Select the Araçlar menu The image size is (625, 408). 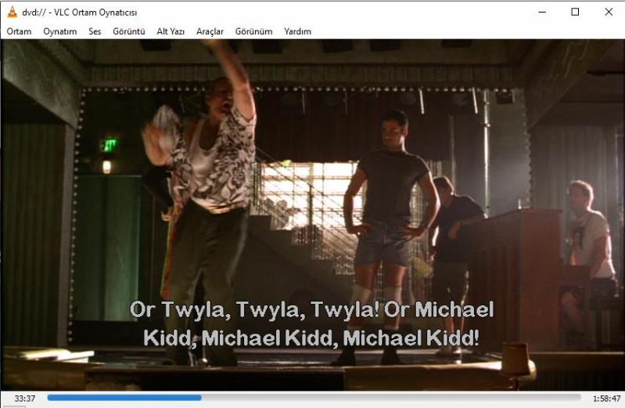pyautogui.click(x=210, y=31)
